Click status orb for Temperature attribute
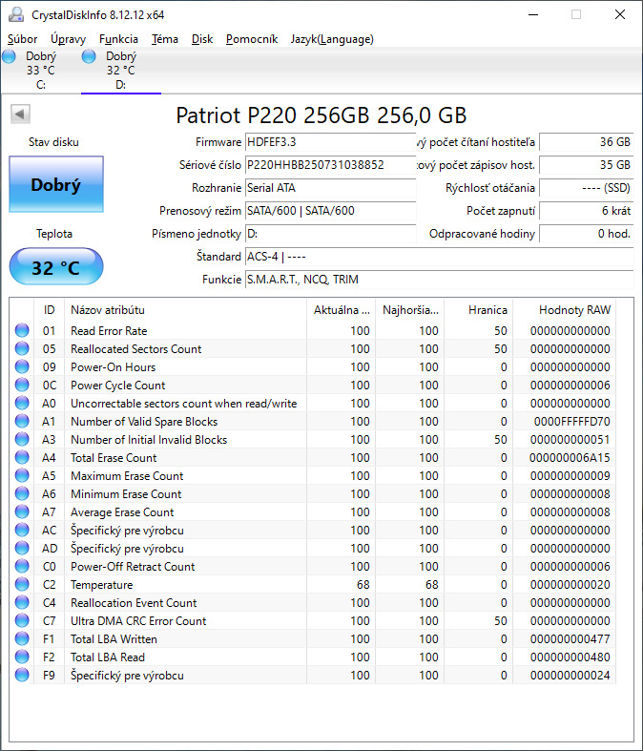The width and height of the screenshot is (643, 751). tap(22, 584)
